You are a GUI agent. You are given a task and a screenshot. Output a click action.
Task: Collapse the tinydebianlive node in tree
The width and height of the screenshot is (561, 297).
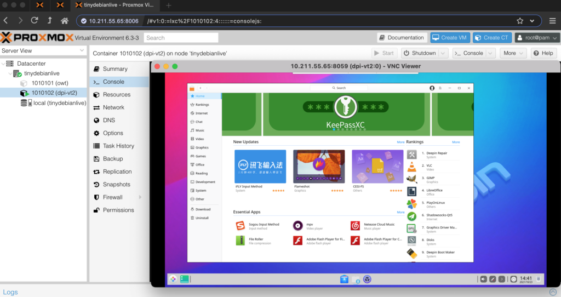[12, 73]
